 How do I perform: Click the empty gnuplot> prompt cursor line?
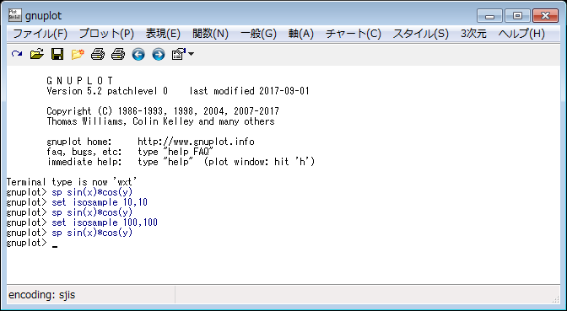tap(32, 243)
